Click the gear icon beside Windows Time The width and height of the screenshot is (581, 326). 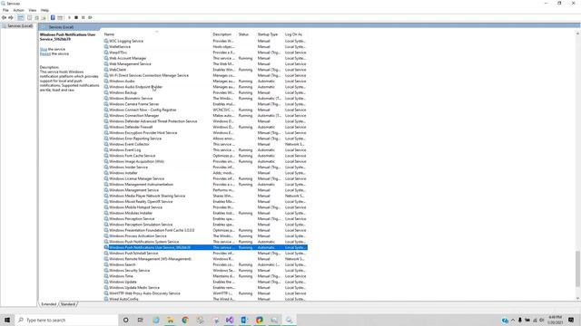coord(106,276)
